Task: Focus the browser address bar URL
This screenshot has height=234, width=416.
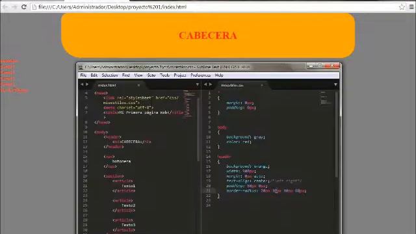Action: (x=112, y=7)
